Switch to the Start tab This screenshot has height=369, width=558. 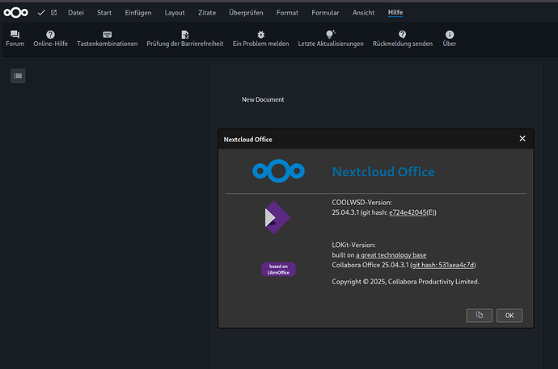(x=104, y=13)
